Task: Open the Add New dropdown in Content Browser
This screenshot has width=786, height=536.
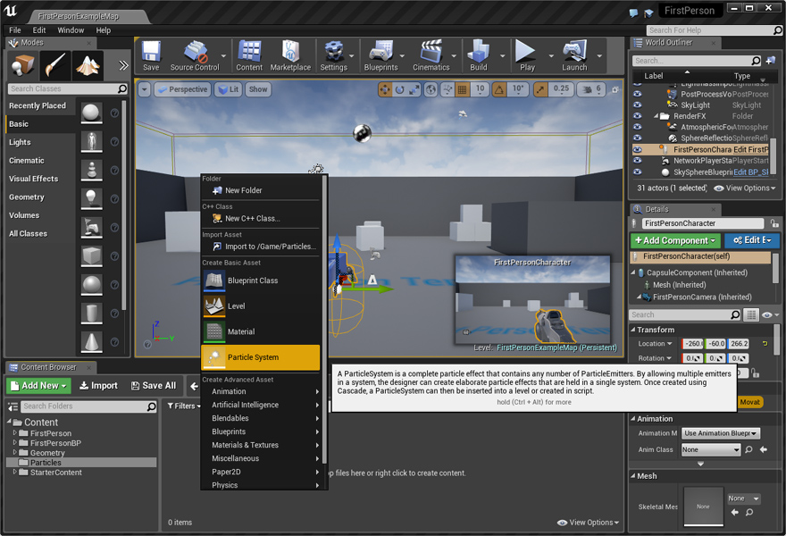Action: (x=38, y=386)
